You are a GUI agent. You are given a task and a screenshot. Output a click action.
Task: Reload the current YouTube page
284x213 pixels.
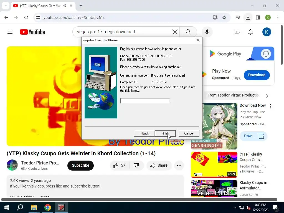[x=26, y=17]
